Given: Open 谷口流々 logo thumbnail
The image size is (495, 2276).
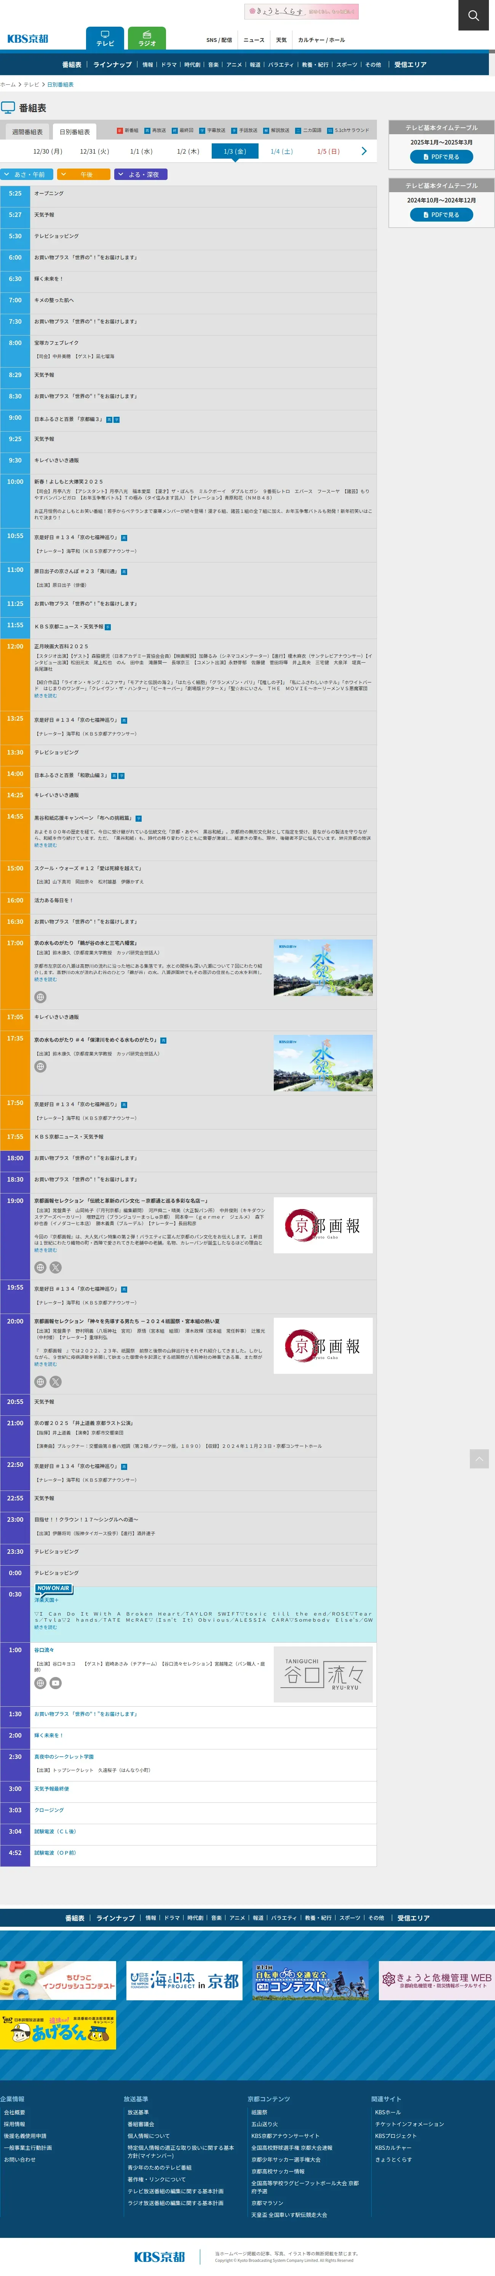Looking at the screenshot, I should pos(323,1674).
